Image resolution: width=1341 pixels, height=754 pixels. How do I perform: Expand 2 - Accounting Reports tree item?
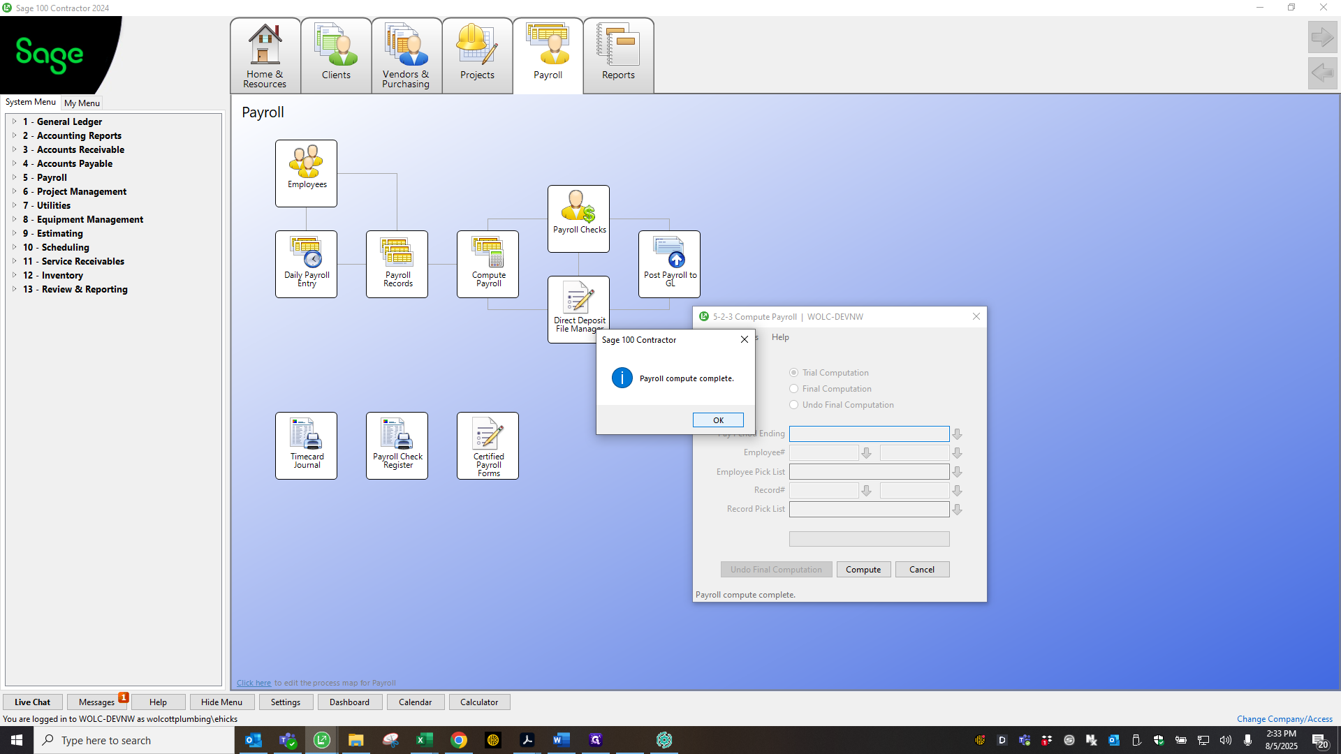pyautogui.click(x=14, y=135)
